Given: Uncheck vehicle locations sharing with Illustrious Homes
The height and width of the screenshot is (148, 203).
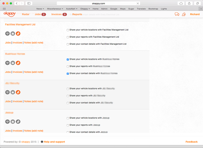Looking at the screenshot, I should (68, 59).
